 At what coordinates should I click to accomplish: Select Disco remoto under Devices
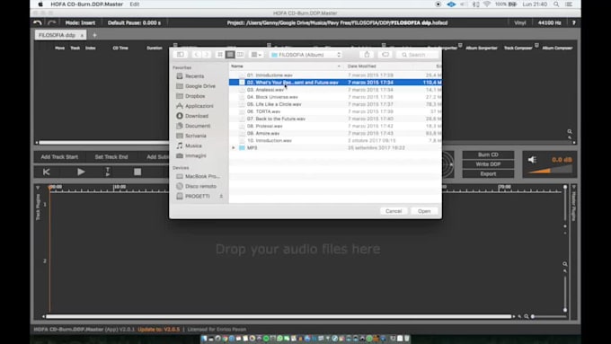200,186
